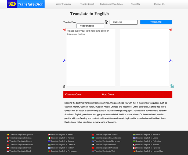Image resolution: width=188 pixels, height=155 pixels.
Task: Play source text audio speaker icon
Action: (x=65, y=30)
